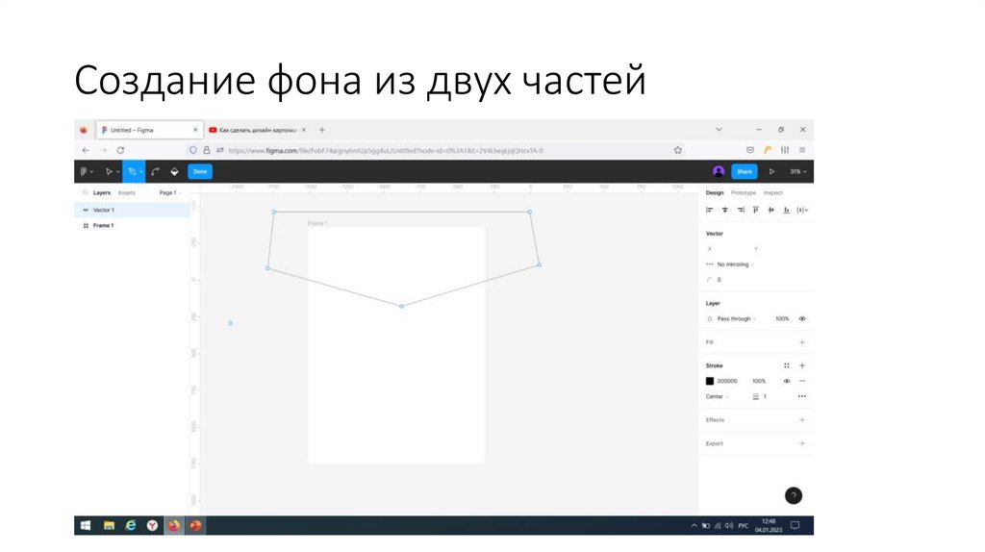The image size is (985, 552).
Task: Open the main menu chevron
Action: click(x=91, y=172)
